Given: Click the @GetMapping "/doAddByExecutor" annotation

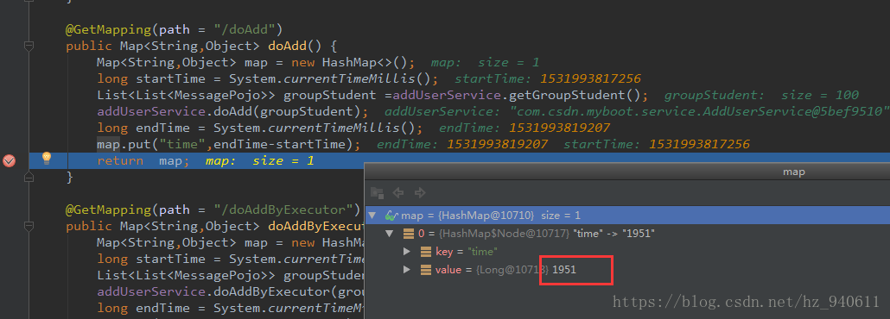Looking at the screenshot, I should (x=213, y=210).
